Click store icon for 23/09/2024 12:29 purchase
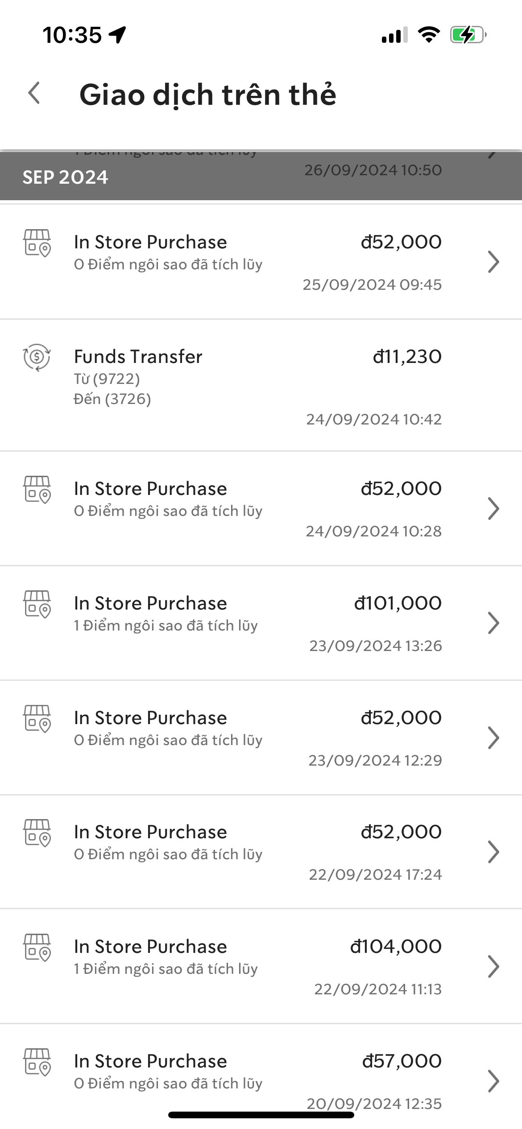522x1129 pixels. 37,719
